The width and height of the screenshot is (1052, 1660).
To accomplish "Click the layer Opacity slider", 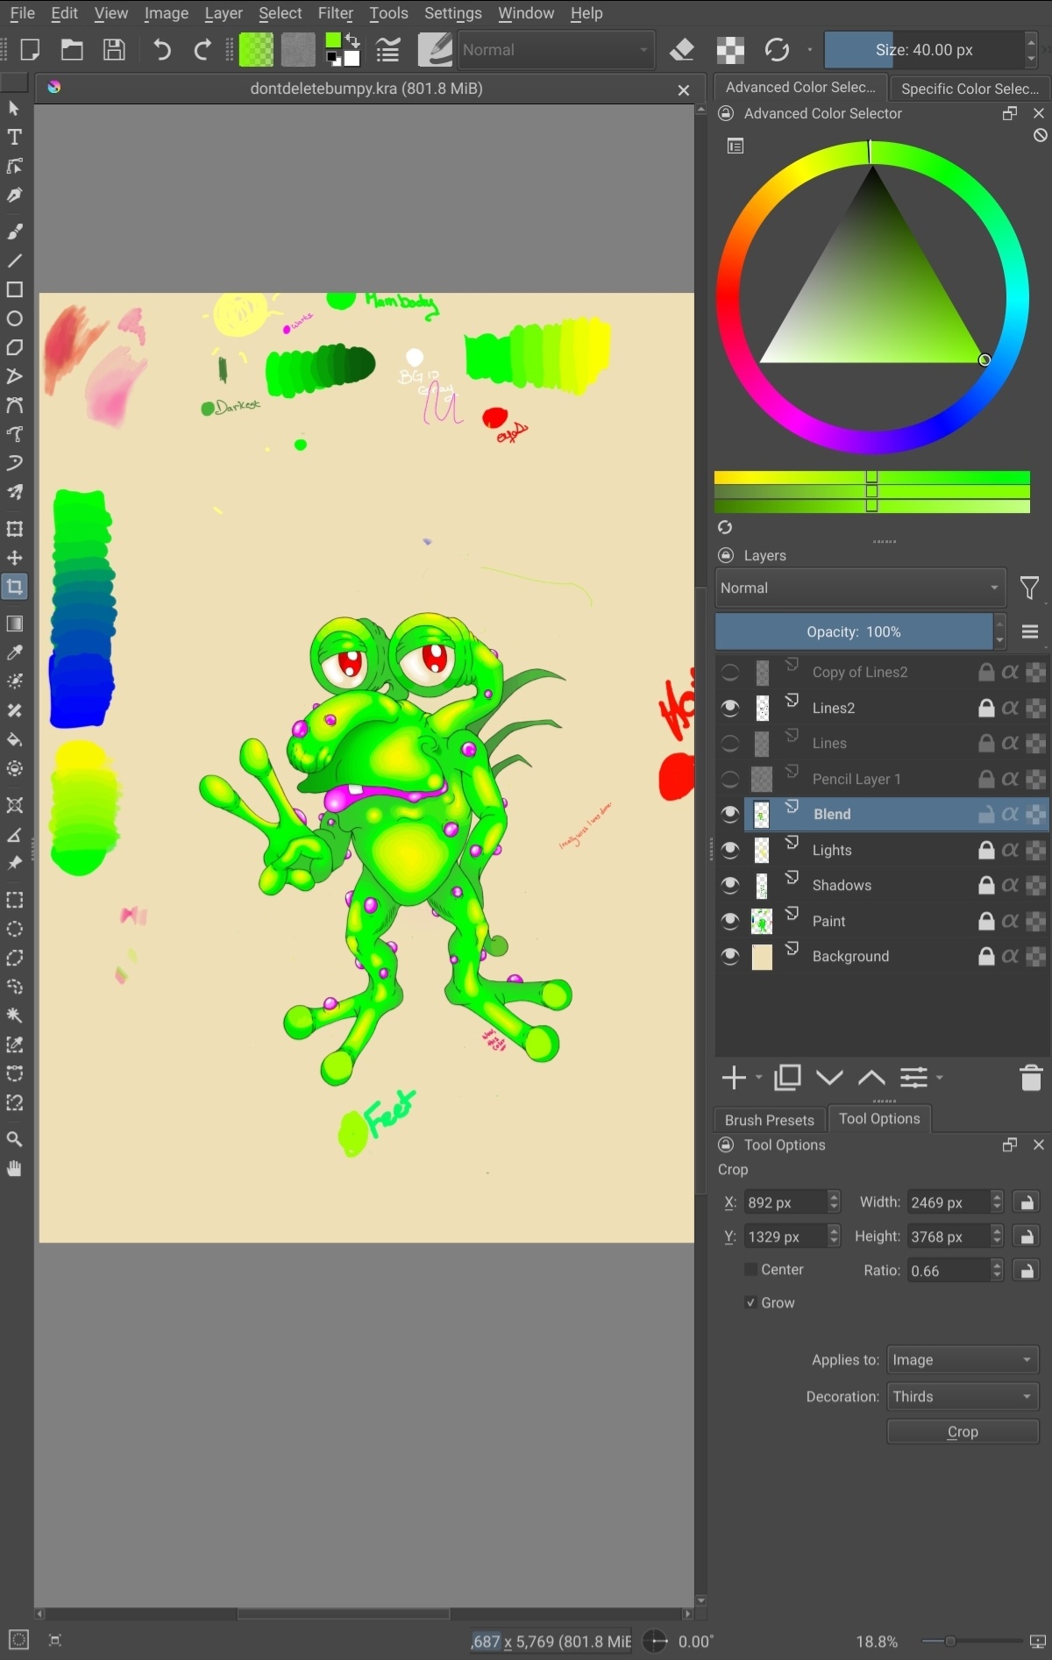I will tap(853, 632).
